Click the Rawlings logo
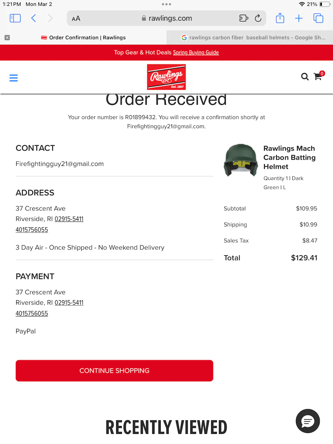Screen dimensions: 333x444 166,77
